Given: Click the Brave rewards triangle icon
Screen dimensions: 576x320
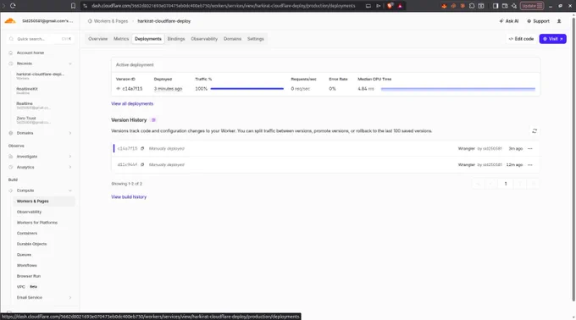Looking at the screenshot, I should [400, 6].
